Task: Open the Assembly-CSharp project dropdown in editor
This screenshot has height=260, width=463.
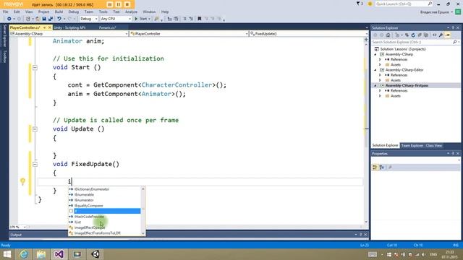Action: pyautogui.click(x=69, y=34)
